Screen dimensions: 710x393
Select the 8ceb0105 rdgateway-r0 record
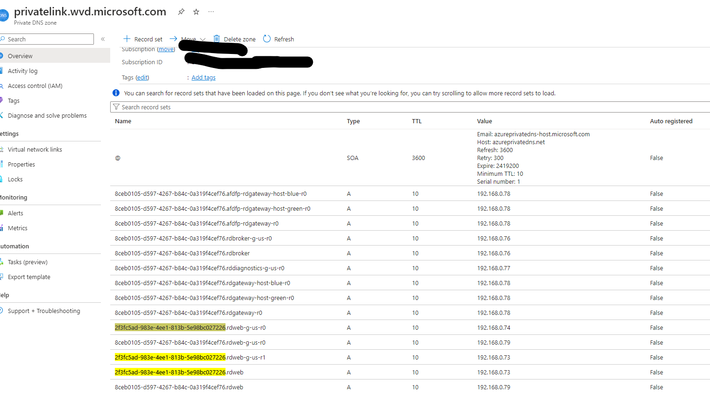pos(410,313)
